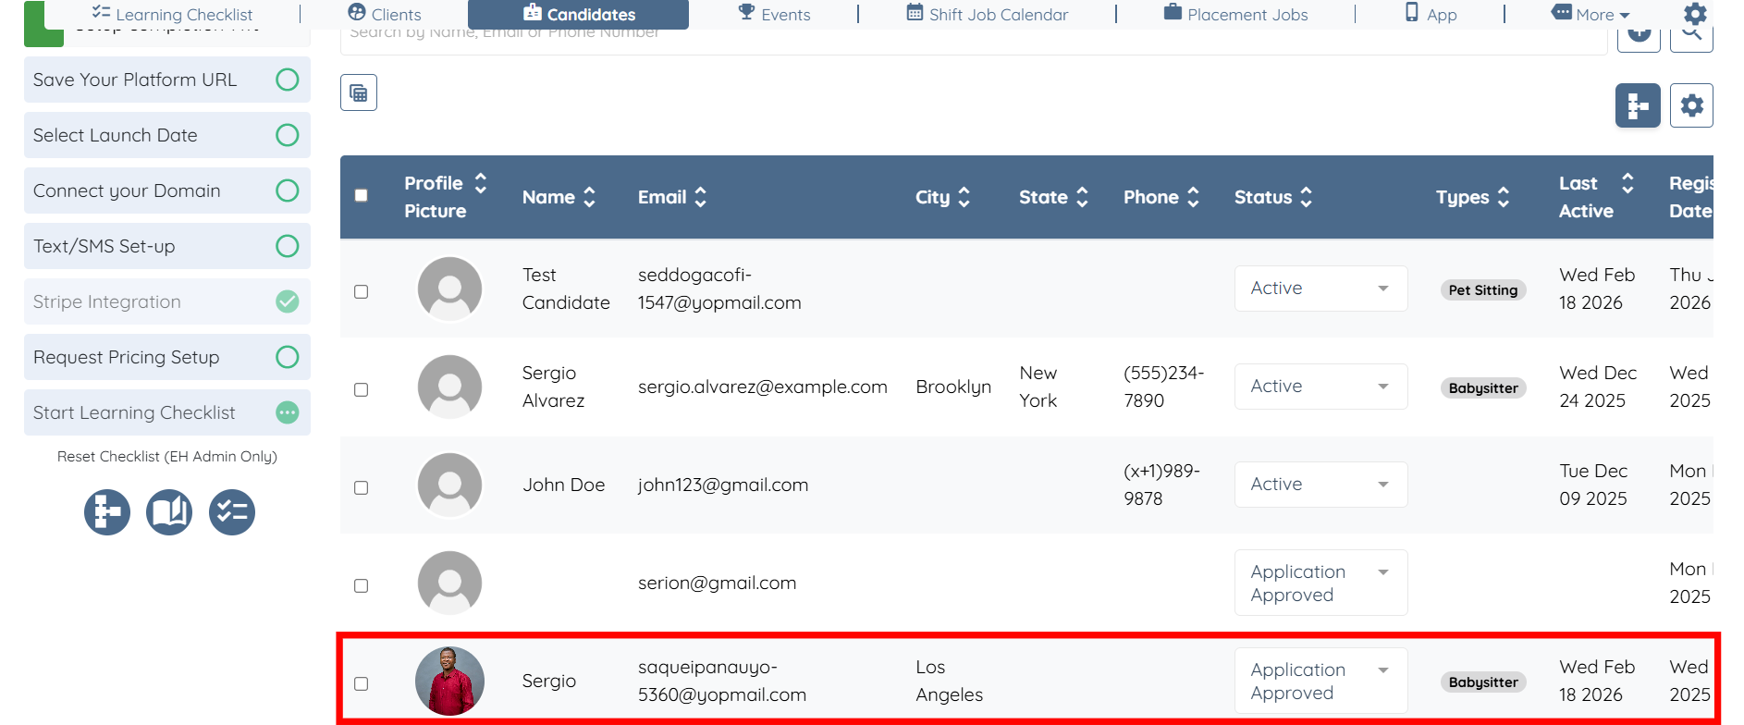
Task: Click the Los Angeles city cell
Action: click(950, 681)
